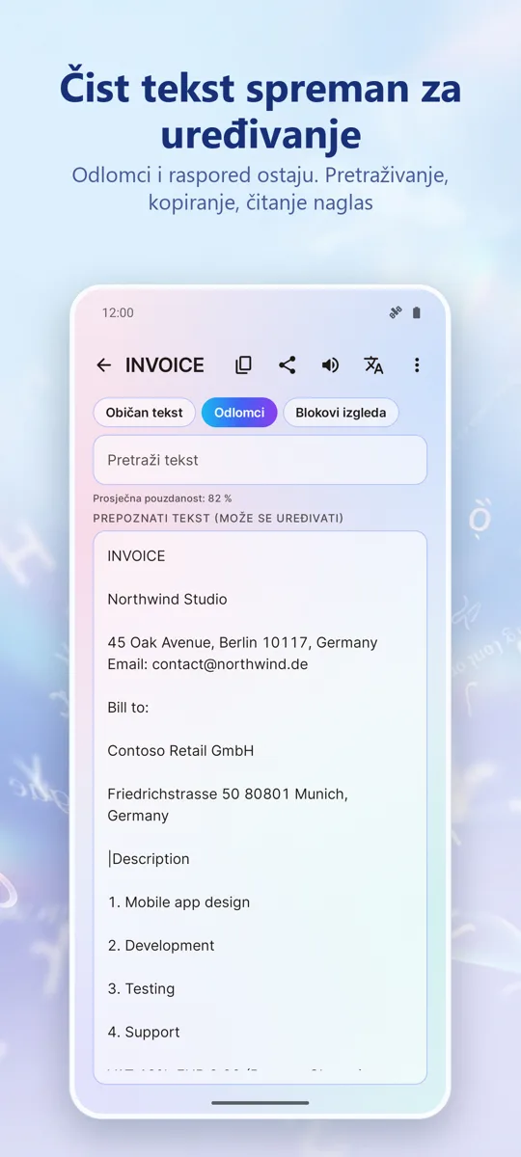Tap the back arrow beside INVOICE

[104, 365]
